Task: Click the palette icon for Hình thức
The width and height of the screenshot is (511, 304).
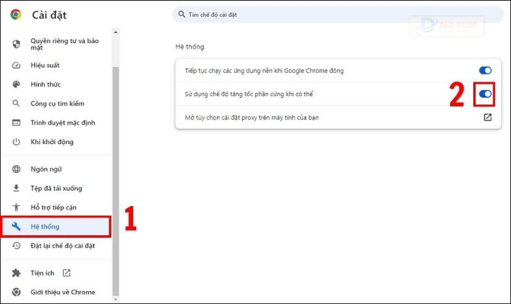Action: pos(16,85)
